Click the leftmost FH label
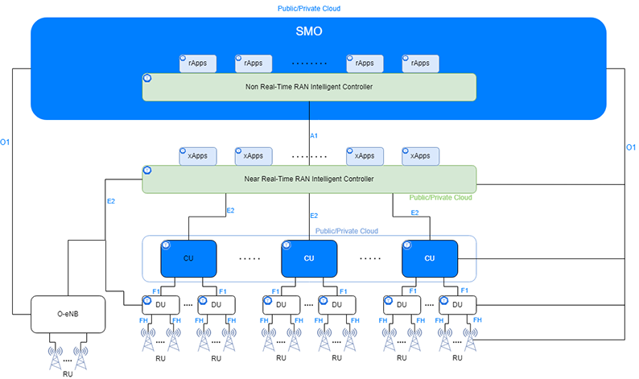639x379 pixels. click(x=143, y=321)
